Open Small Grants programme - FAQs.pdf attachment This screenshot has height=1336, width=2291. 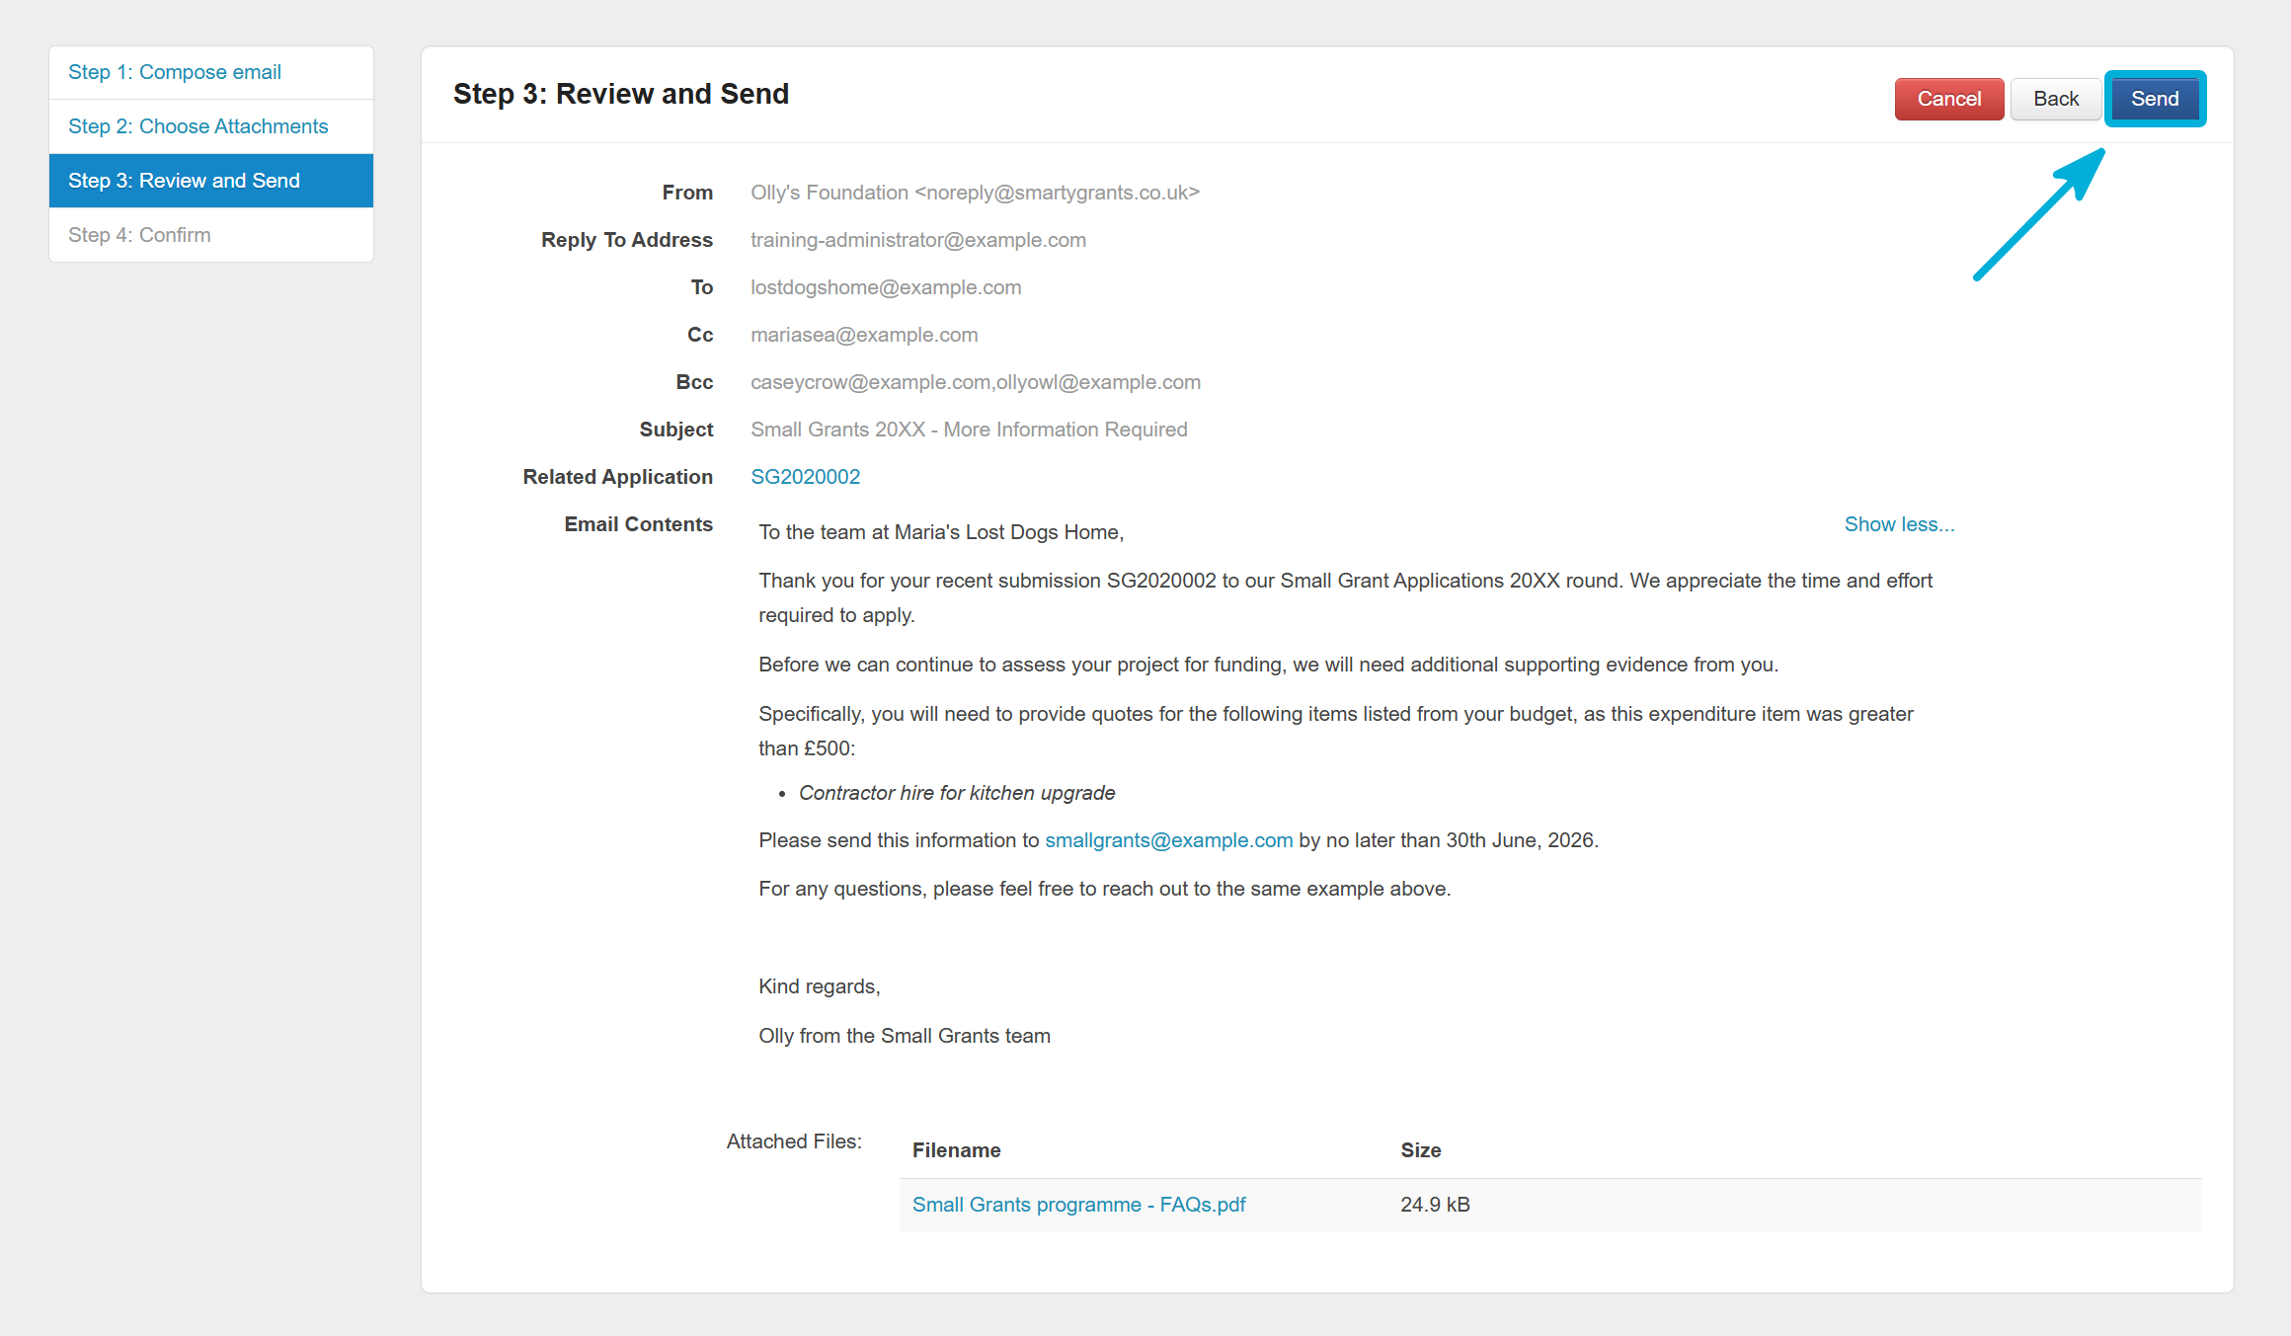(1078, 1205)
